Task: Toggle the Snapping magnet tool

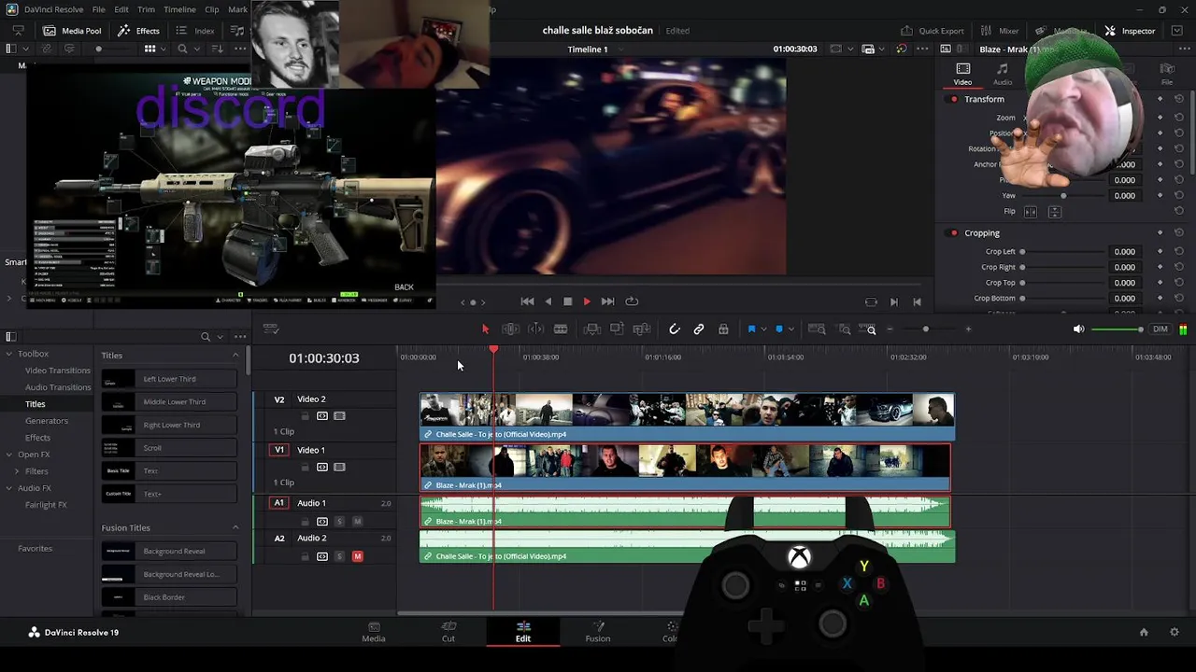Action: coord(674,329)
